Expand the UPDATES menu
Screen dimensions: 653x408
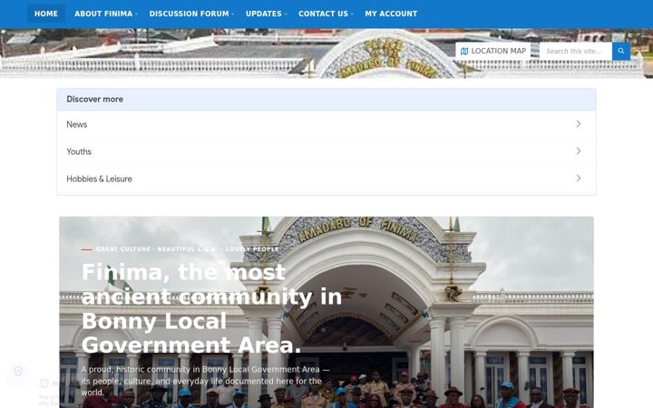coord(266,14)
